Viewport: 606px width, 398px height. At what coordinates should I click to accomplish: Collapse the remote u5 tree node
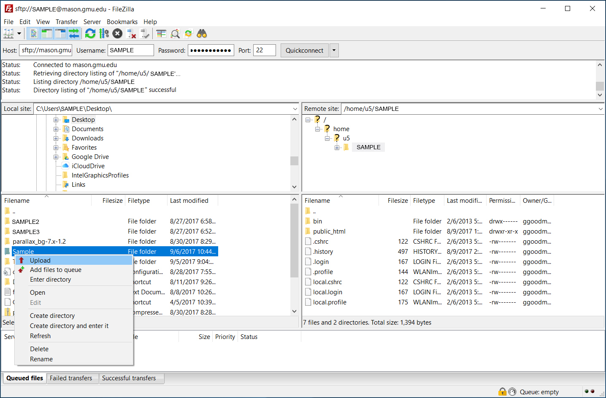327,138
